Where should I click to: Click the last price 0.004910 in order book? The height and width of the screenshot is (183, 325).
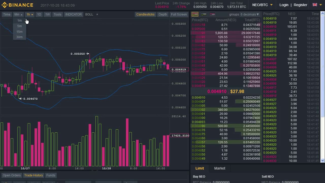[x=217, y=91]
